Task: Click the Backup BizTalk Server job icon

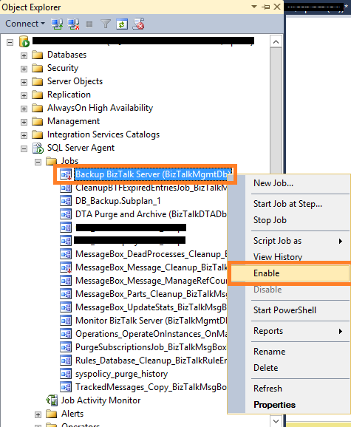Action: [66, 174]
